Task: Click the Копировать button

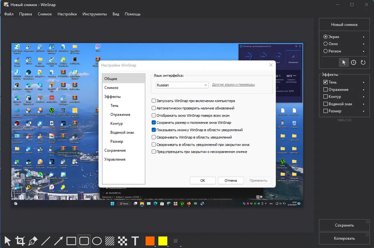Action: (344, 238)
